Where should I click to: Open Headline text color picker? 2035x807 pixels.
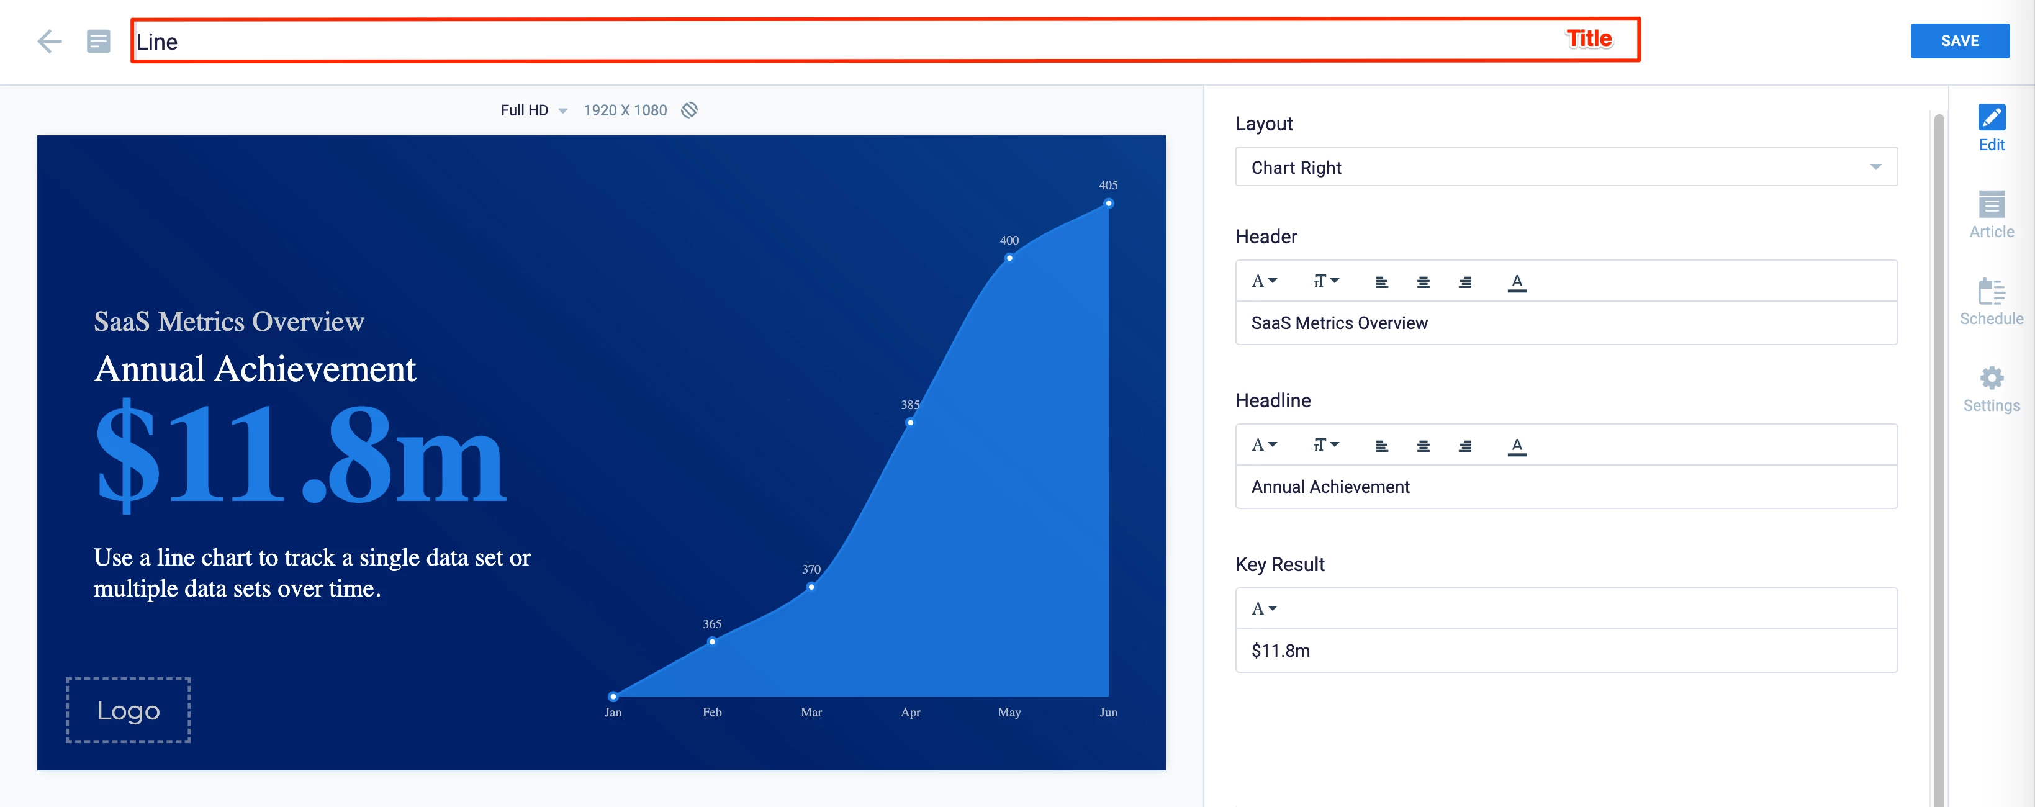(1516, 446)
